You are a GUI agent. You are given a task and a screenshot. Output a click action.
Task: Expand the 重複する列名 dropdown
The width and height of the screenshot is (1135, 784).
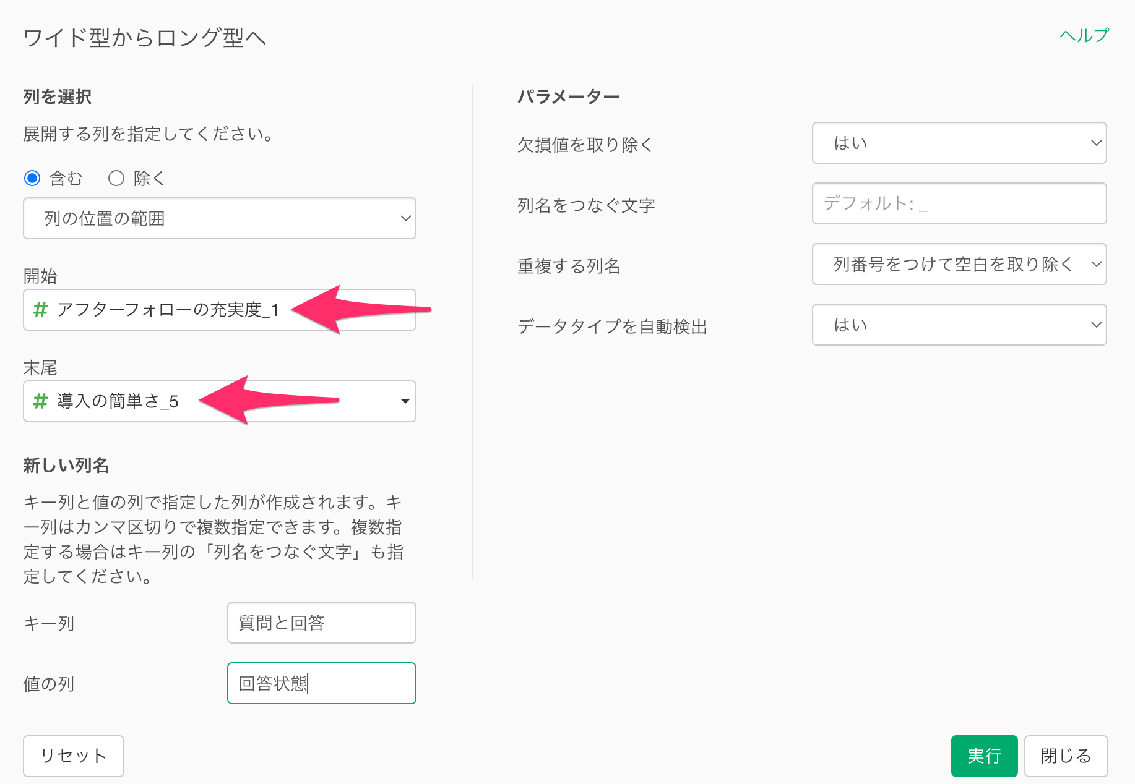pos(959,264)
